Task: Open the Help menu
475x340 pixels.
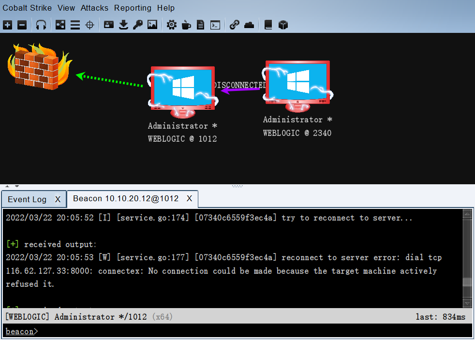Action: [166, 8]
